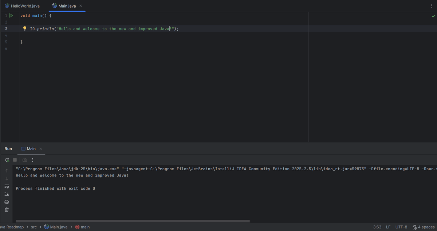This screenshot has width=437, height=231.
Task: Run the main method from the gutter
Action: 11,15
